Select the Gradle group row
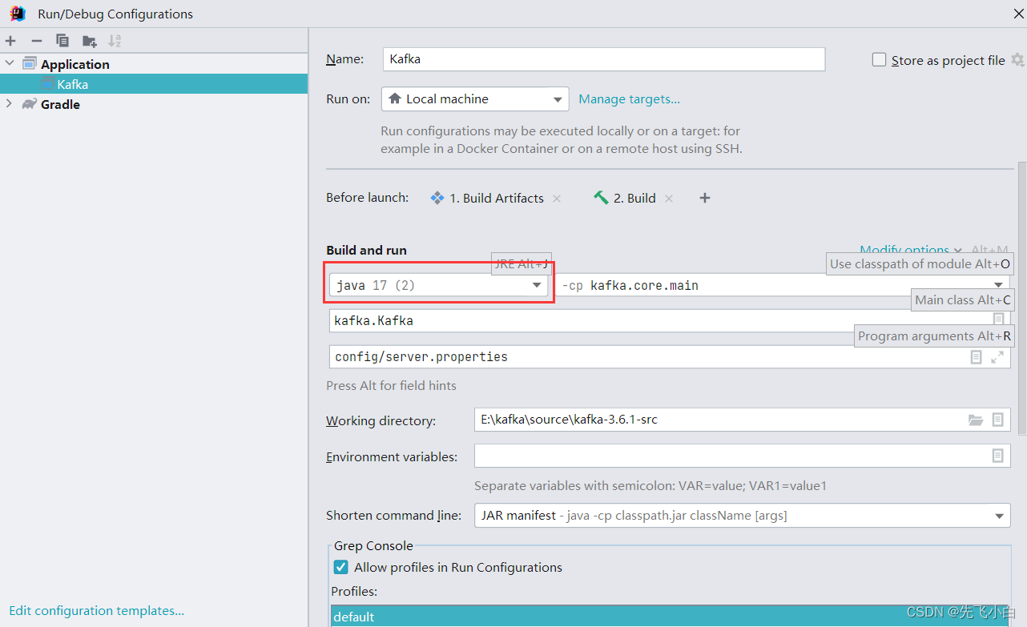This screenshot has width=1027, height=627. 154,104
